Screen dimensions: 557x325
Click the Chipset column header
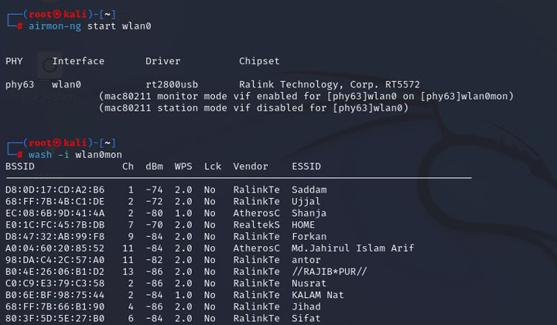coord(259,61)
